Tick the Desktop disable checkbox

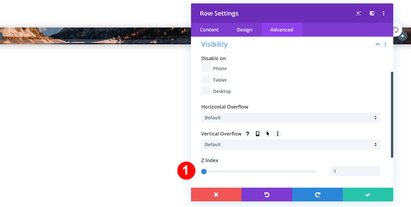pos(205,91)
